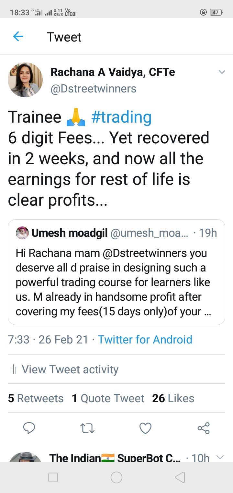
Task: Like the tweet with heart icon
Action: tap(145, 428)
